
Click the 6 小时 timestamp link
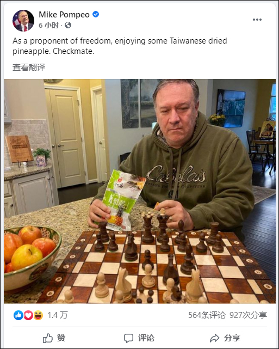[x=49, y=25]
